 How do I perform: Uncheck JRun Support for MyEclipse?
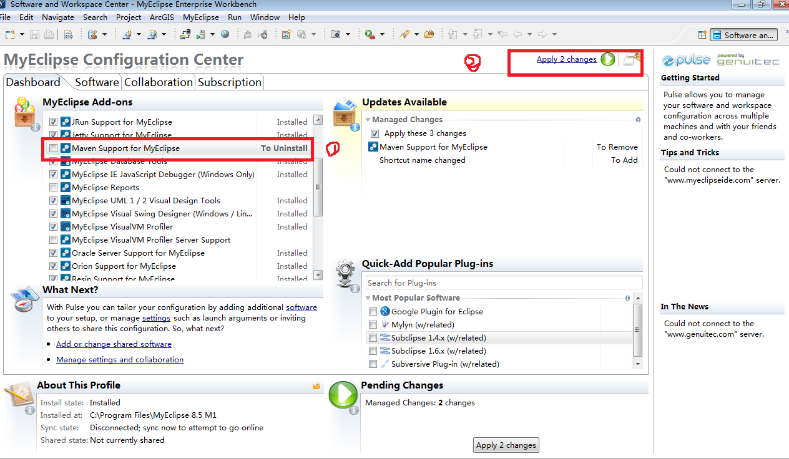[53, 122]
